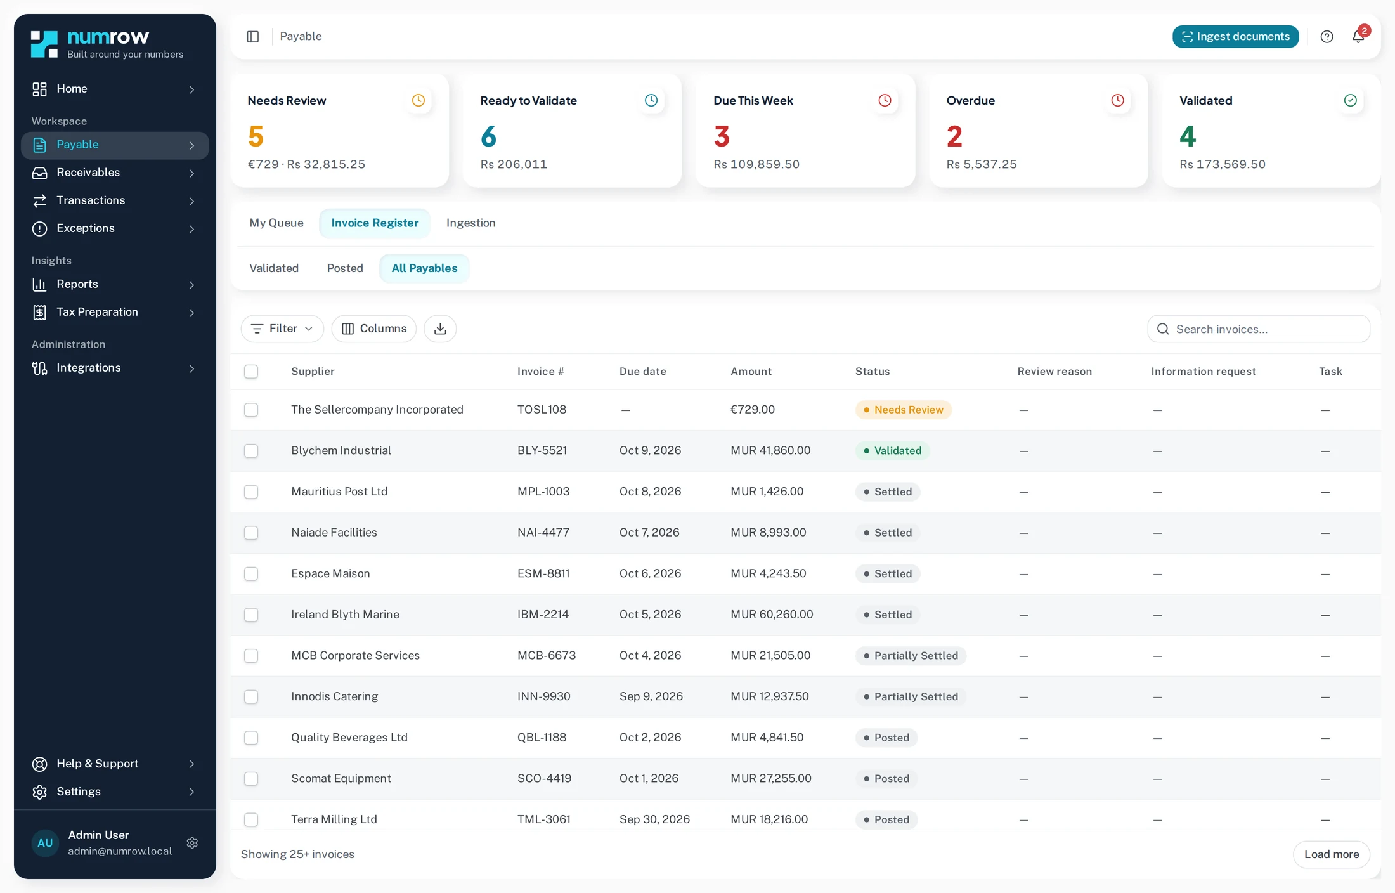Viewport: 1395px width, 893px height.
Task: Select The Sellercompany Incorporated row checkbox
Action: (251, 410)
